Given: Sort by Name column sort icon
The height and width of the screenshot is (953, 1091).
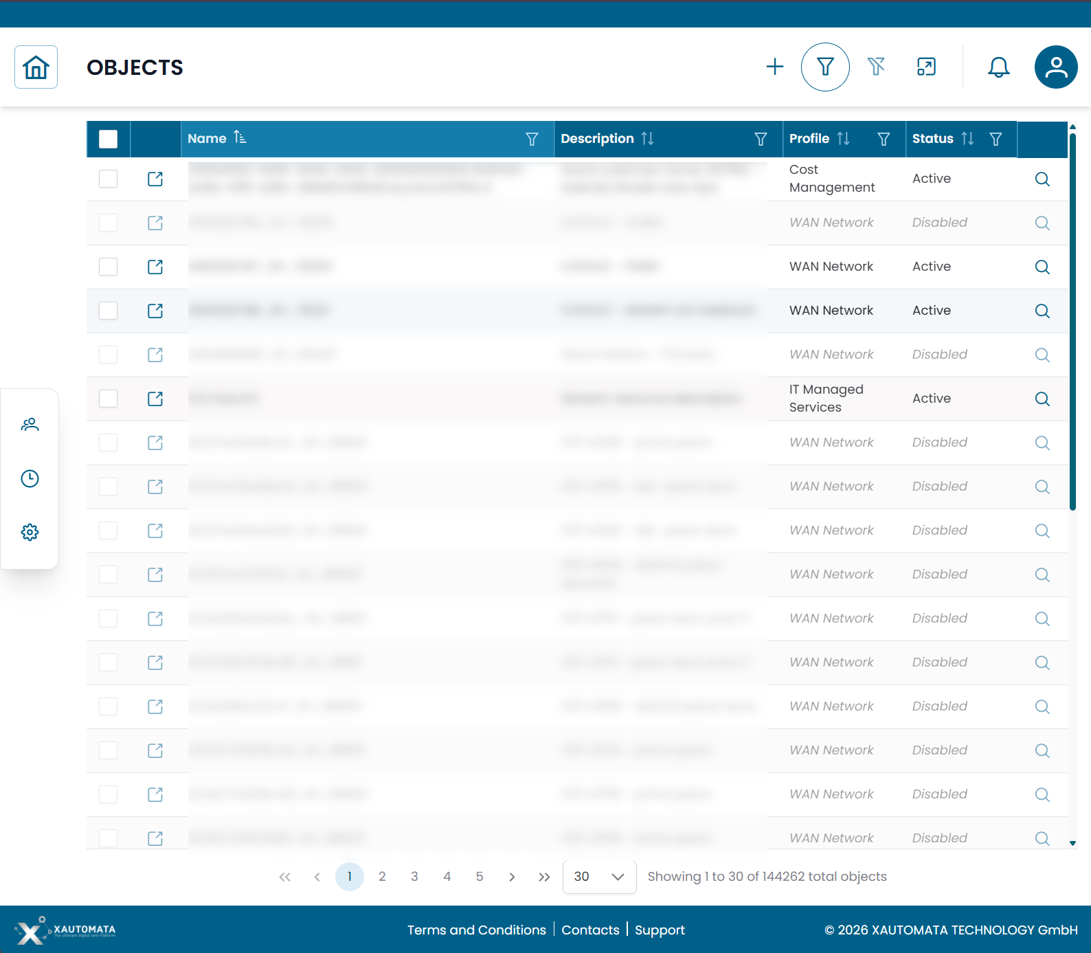Looking at the screenshot, I should tap(240, 137).
